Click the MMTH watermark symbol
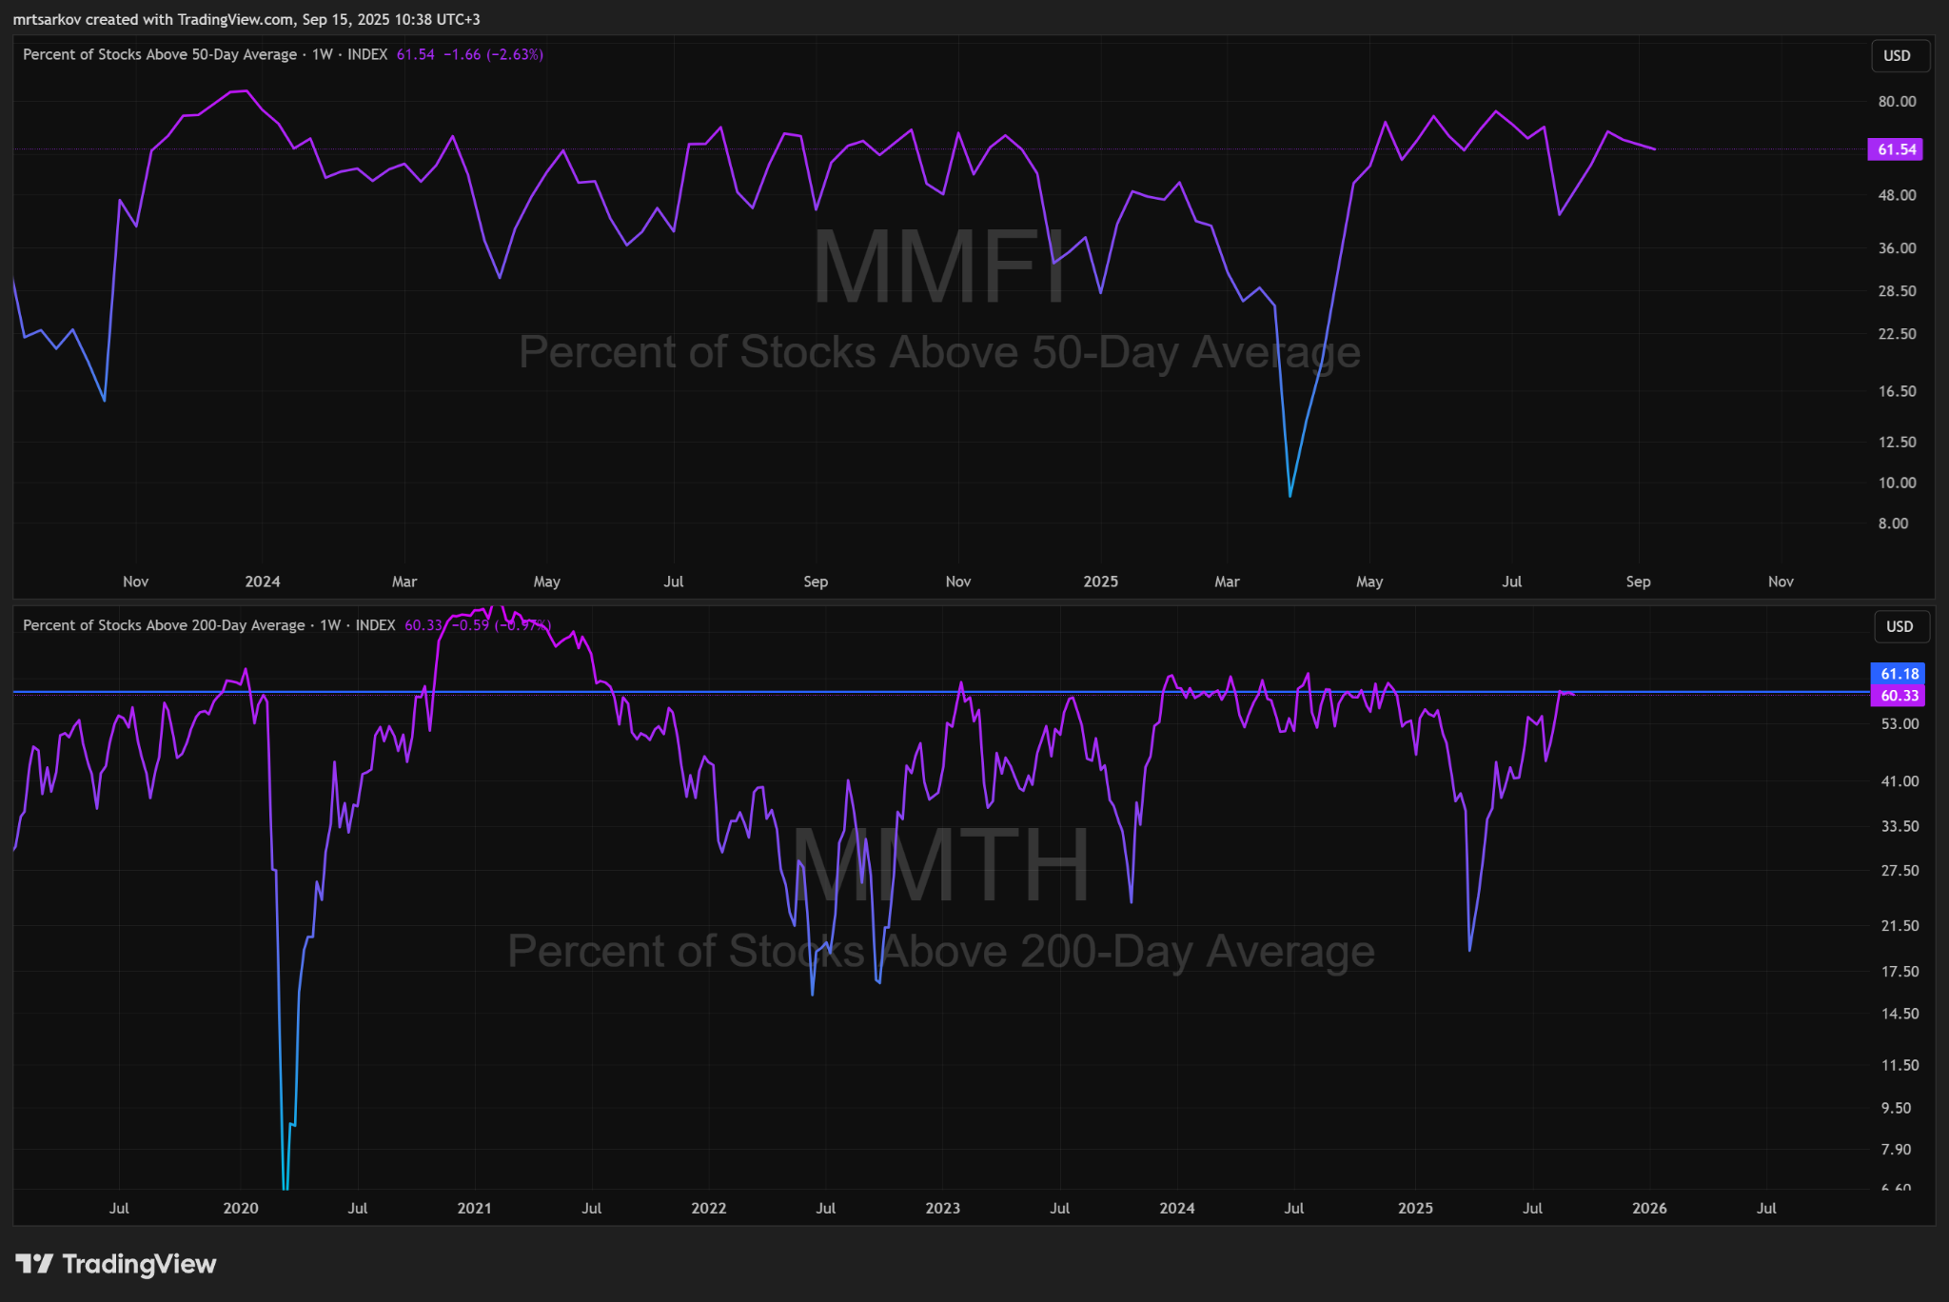 pyautogui.click(x=940, y=864)
